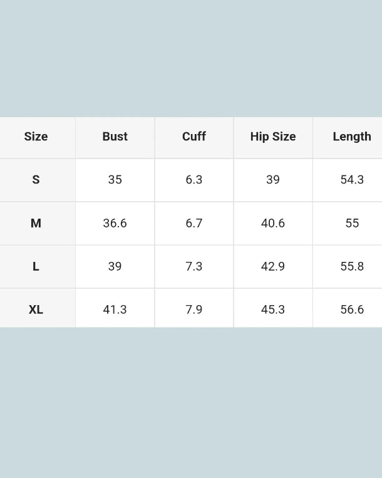Click the Bust column header
The width and height of the screenshot is (382, 478).
[x=115, y=137]
